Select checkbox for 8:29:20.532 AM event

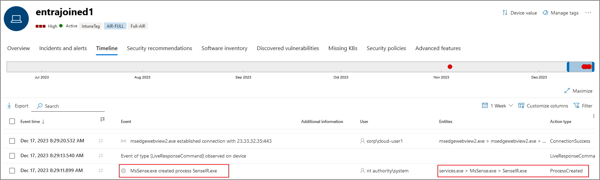click(x=12, y=141)
